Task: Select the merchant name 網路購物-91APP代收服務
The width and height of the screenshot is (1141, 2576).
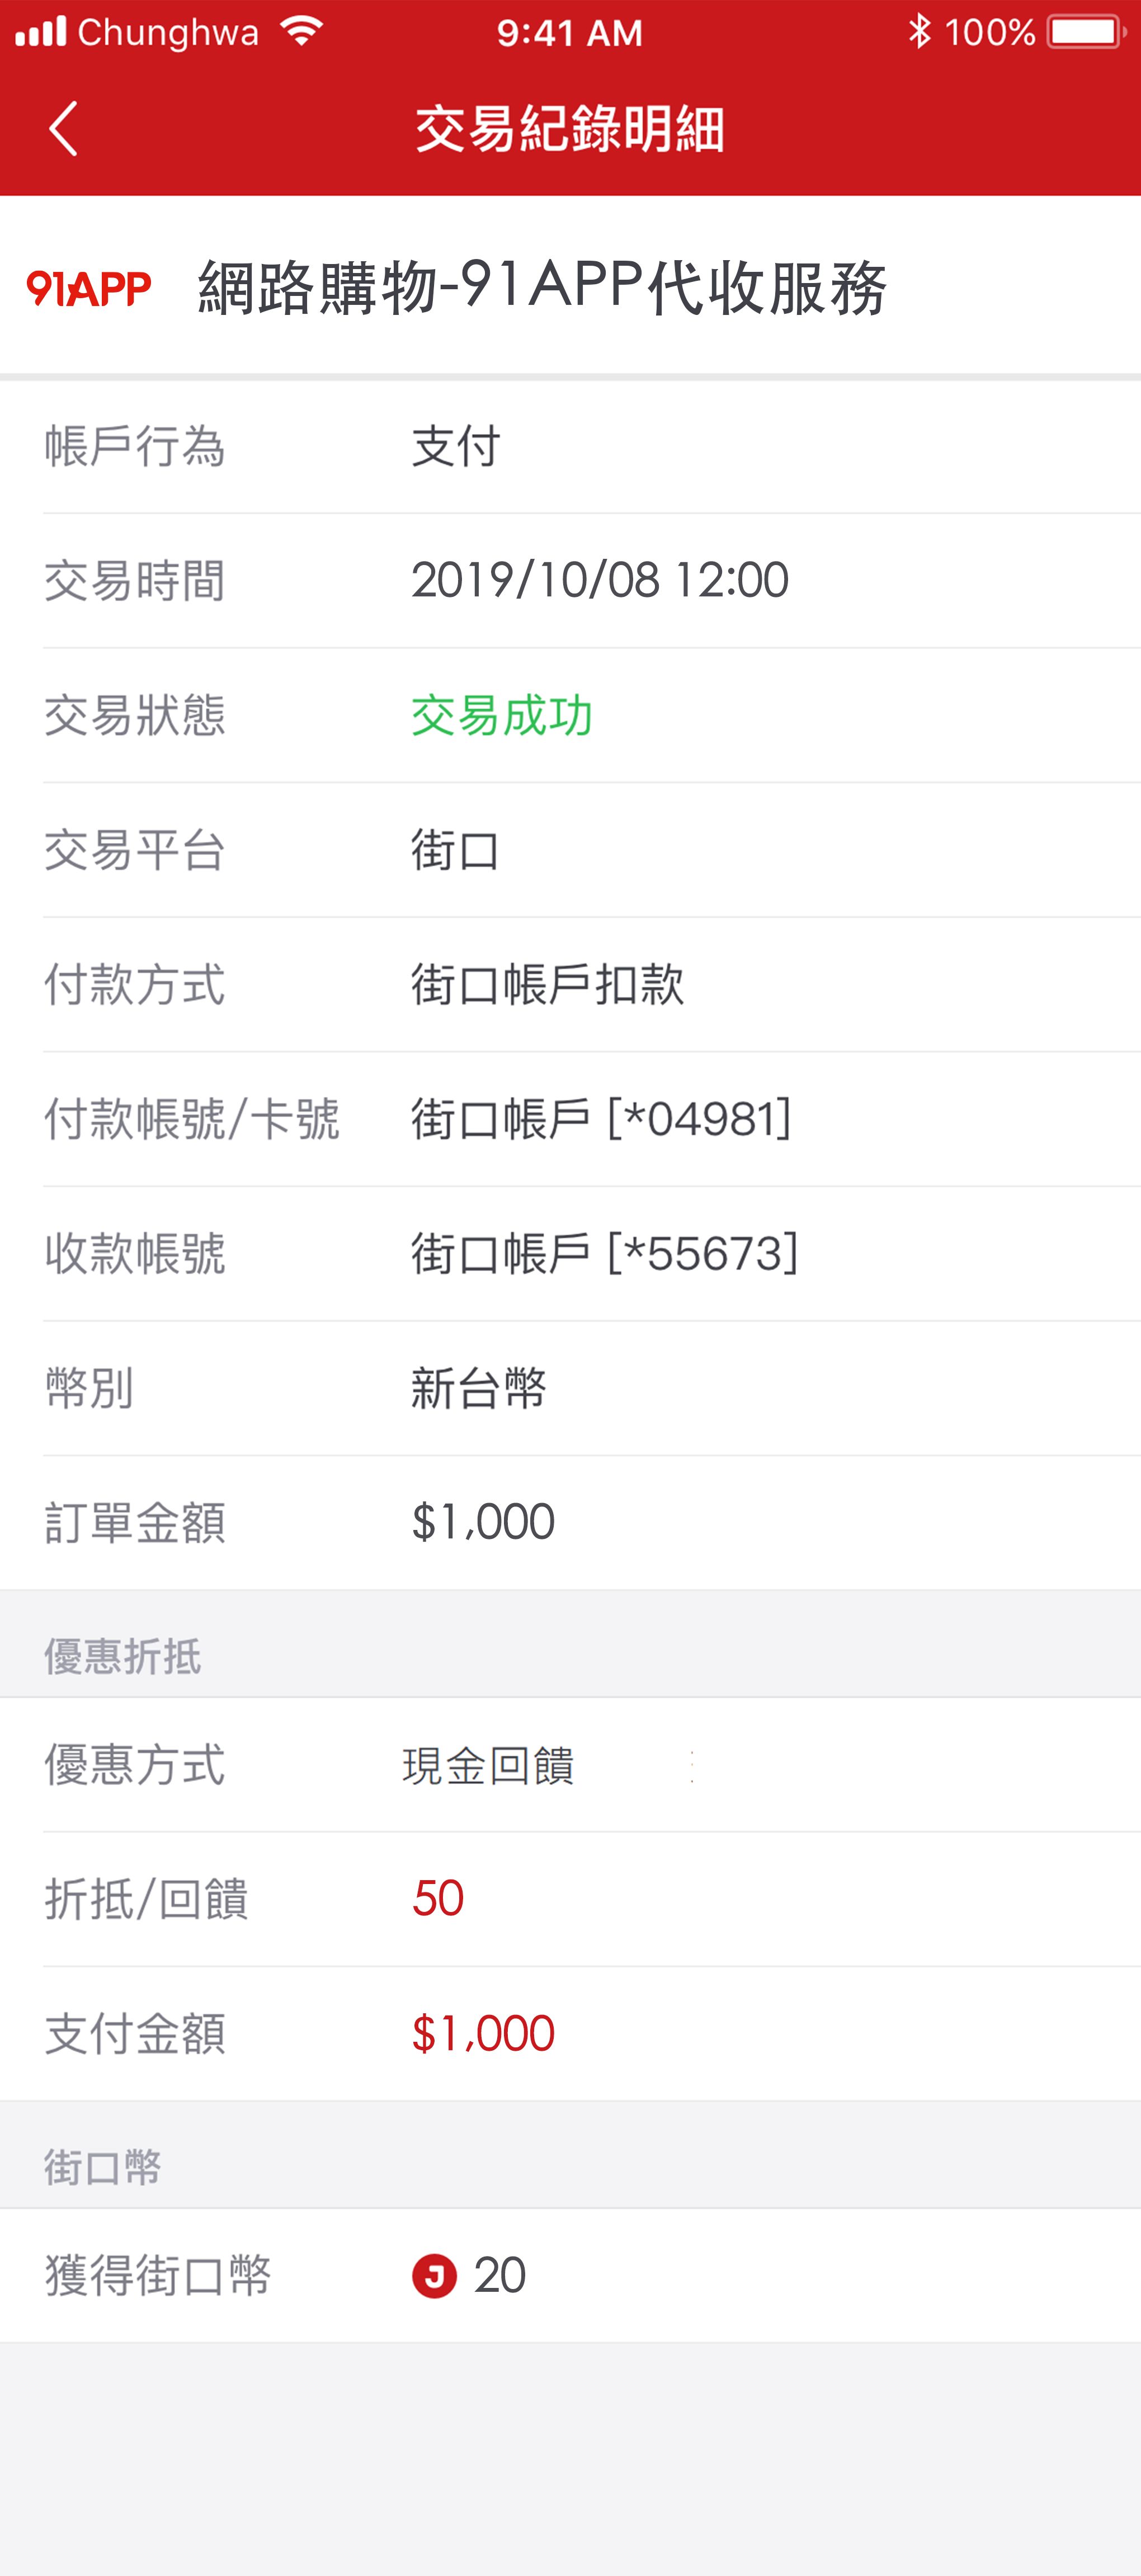Action: pyautogui.click(x=542, y=288)
